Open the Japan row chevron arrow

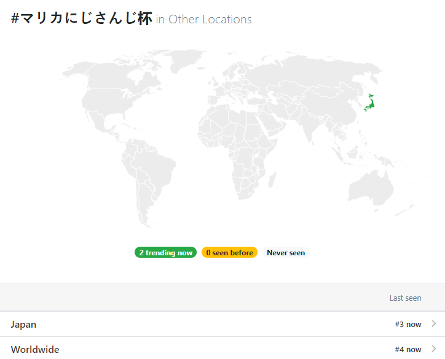point(434,323)
